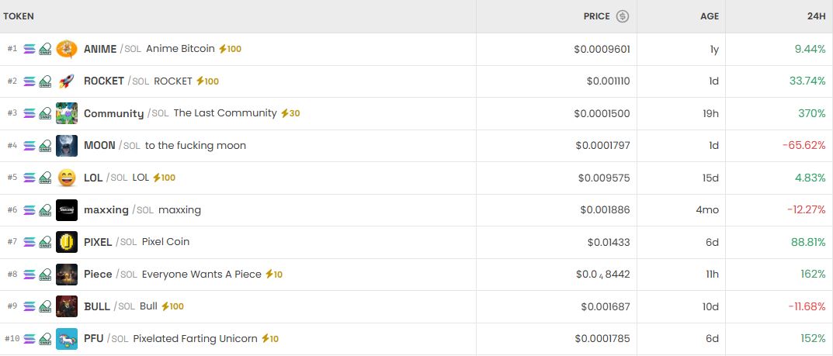Image resolution: width=833 pixels, height=356 pixels.
Task: Sort by the PRICE column header
Action: tap(596, 16)
